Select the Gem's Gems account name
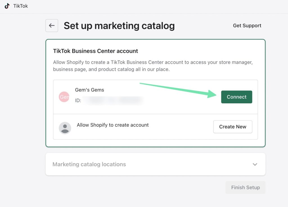This screenshot has width=288, height=207. [89, 90]
